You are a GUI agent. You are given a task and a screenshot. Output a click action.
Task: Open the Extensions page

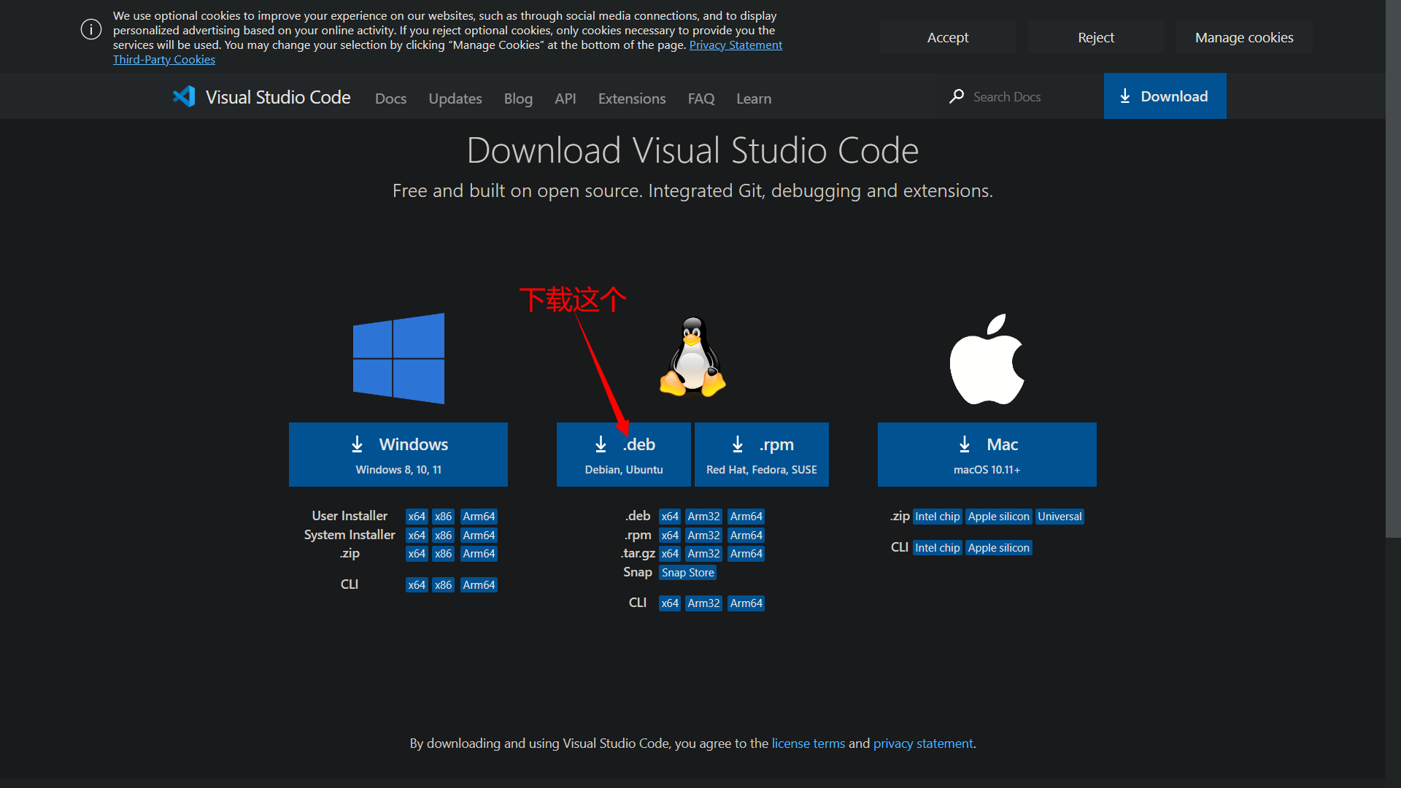click(x=631, y=98)
